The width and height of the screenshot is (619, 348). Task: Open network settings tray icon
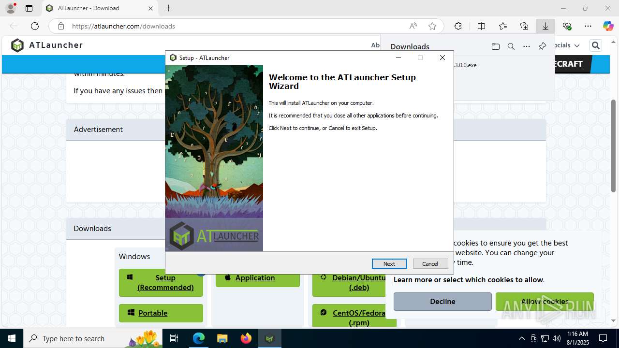tap(545, 338)
